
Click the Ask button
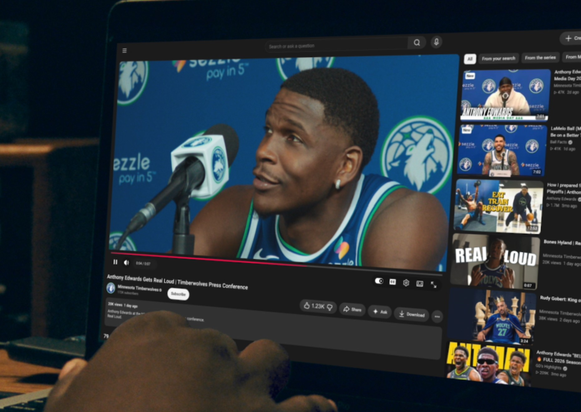380,311
